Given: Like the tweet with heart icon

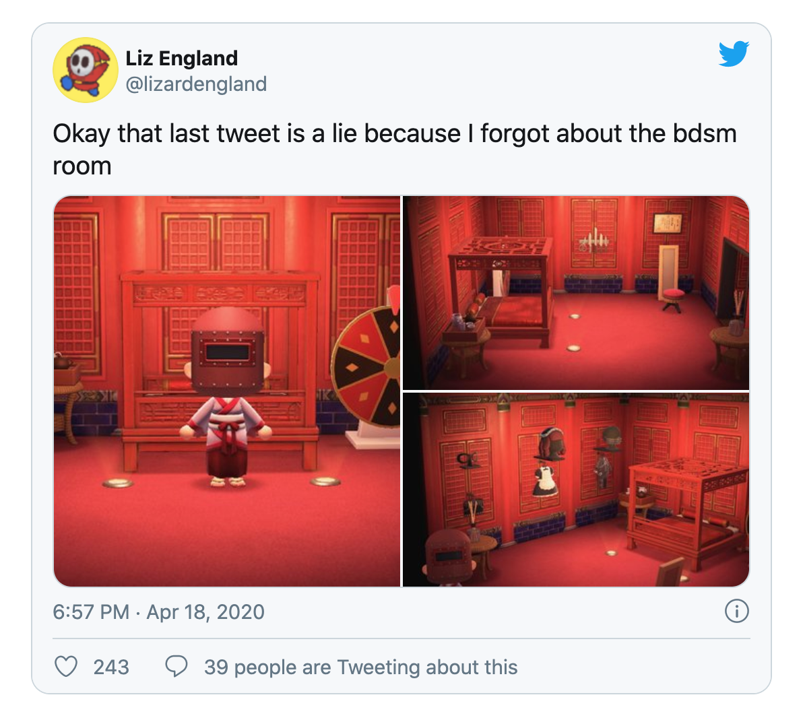Looking at the screenshot, I should pyautogui.click(x=66, y=667).
